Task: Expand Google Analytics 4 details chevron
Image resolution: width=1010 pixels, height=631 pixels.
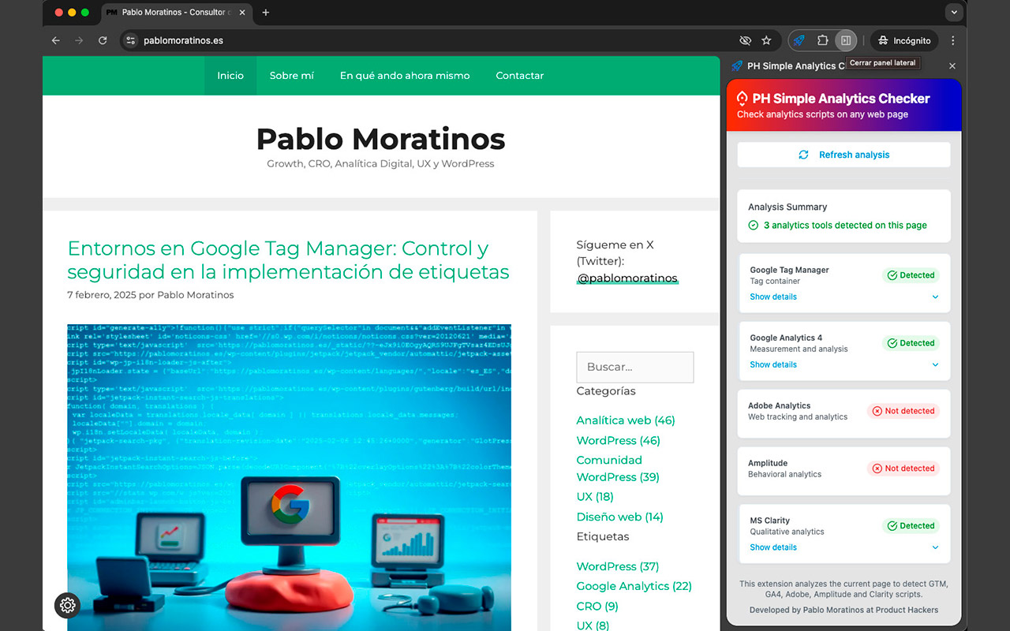Action: 935,365
